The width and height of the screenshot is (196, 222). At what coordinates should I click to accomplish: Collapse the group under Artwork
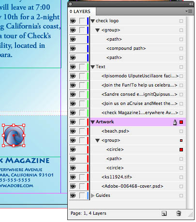tap(97, 140)
